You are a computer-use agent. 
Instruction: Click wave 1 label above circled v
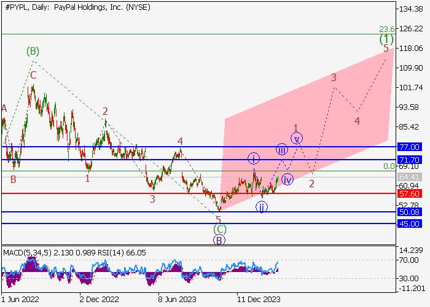coord(295,128)
